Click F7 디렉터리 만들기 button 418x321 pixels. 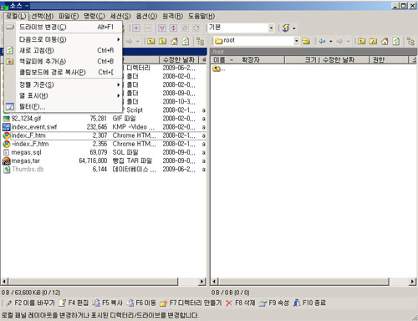[x=191, y=303]
